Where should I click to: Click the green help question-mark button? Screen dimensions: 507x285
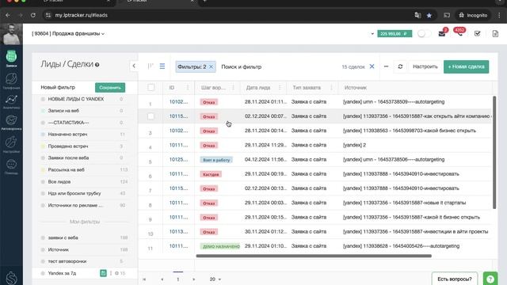[x=490, y=279]
